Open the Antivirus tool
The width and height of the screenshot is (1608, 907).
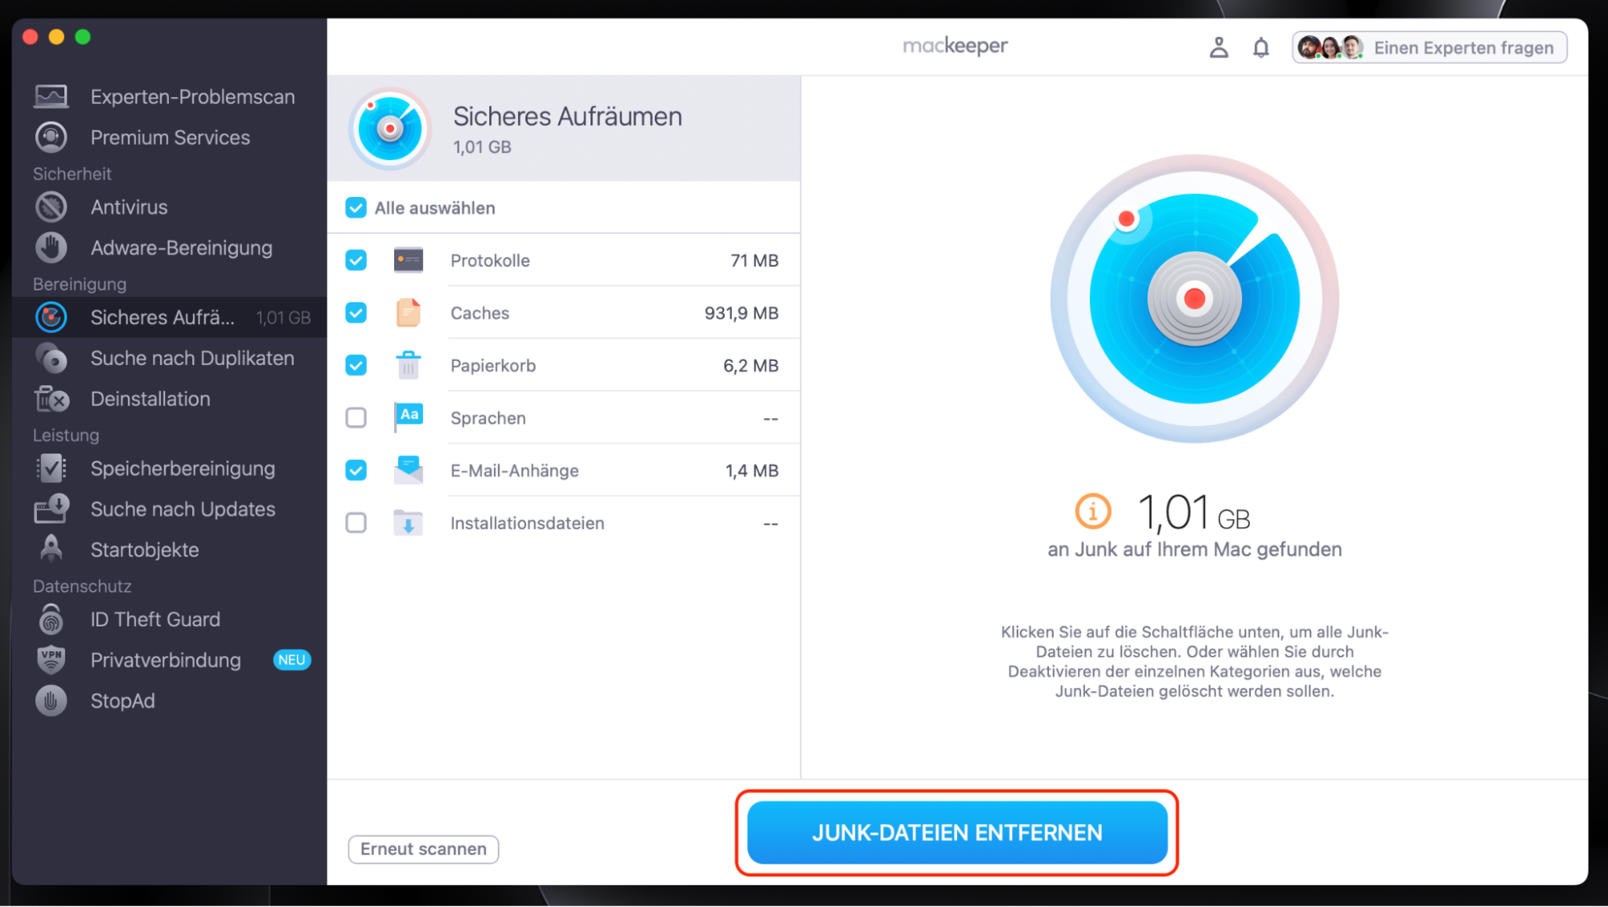tap(129, 207)
